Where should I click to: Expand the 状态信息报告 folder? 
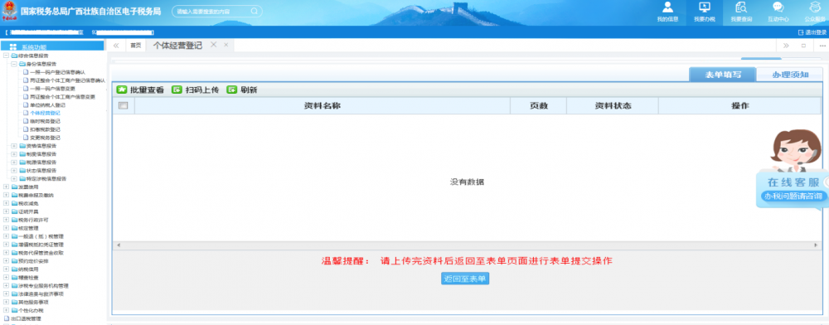tap(14, 171)
